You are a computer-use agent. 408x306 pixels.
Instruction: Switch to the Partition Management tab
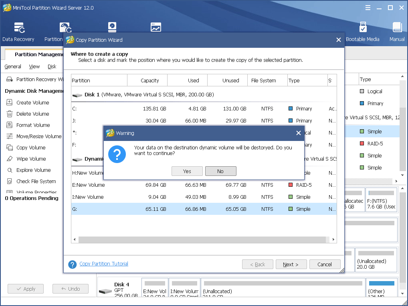point(35,54)
